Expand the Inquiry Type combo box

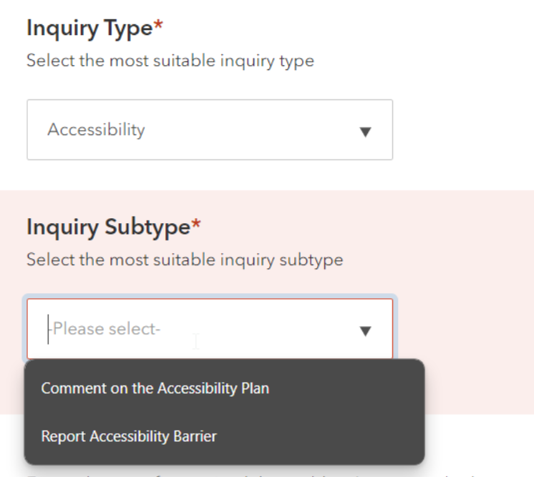210,129
